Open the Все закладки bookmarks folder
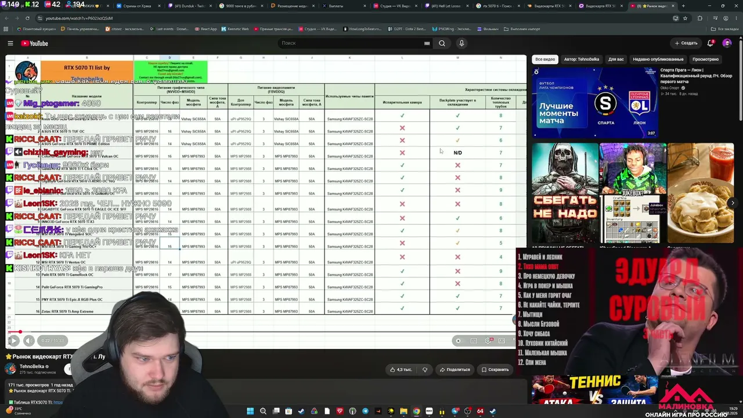 coord(725,29)
